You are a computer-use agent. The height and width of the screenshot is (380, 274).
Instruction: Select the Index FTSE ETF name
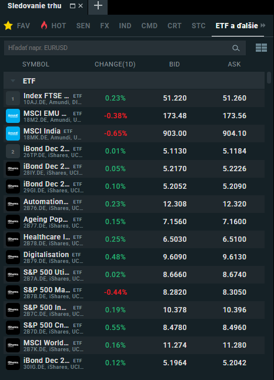(46, 96)
